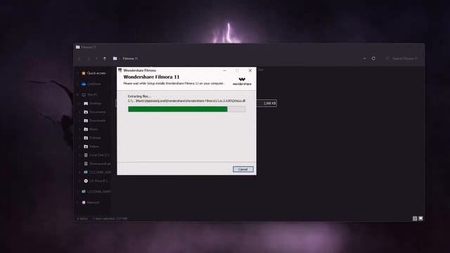Switch Explorer to details view icon
Viewport: 450px width, 253px height.
415,219
